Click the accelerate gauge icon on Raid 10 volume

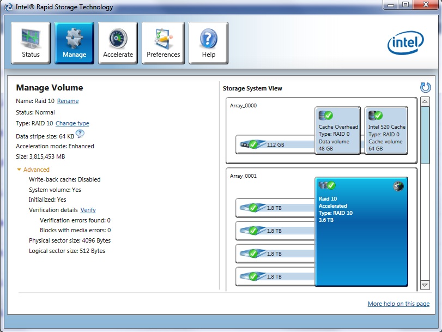tap(398, 186)
